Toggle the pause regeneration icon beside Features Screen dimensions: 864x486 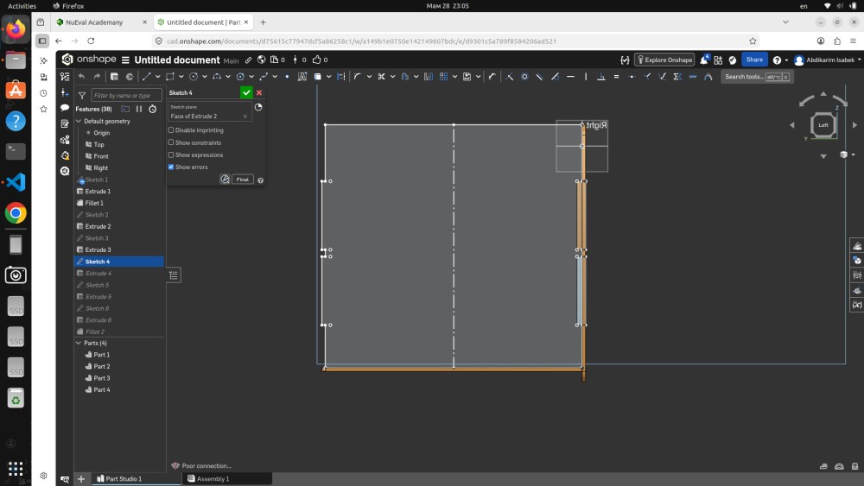click(139, 109)
